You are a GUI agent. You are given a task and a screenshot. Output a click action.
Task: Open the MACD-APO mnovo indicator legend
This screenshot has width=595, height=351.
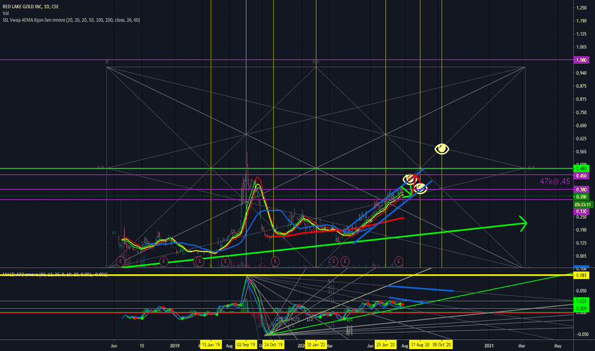pos(55,274)
